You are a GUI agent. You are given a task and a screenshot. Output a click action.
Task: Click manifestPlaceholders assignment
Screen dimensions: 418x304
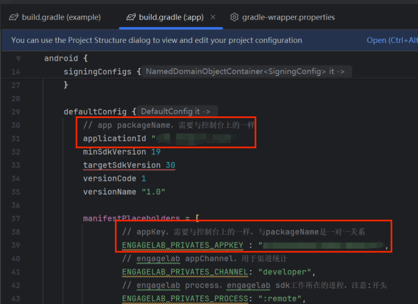tap(141, 218)
